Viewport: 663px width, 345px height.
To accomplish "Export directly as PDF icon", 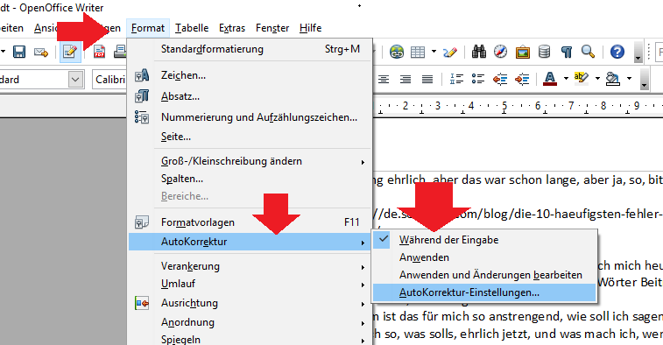I will tap(99, 52).
